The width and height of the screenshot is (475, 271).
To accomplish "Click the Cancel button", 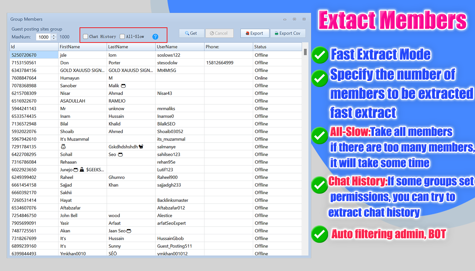I will (220, 33).
